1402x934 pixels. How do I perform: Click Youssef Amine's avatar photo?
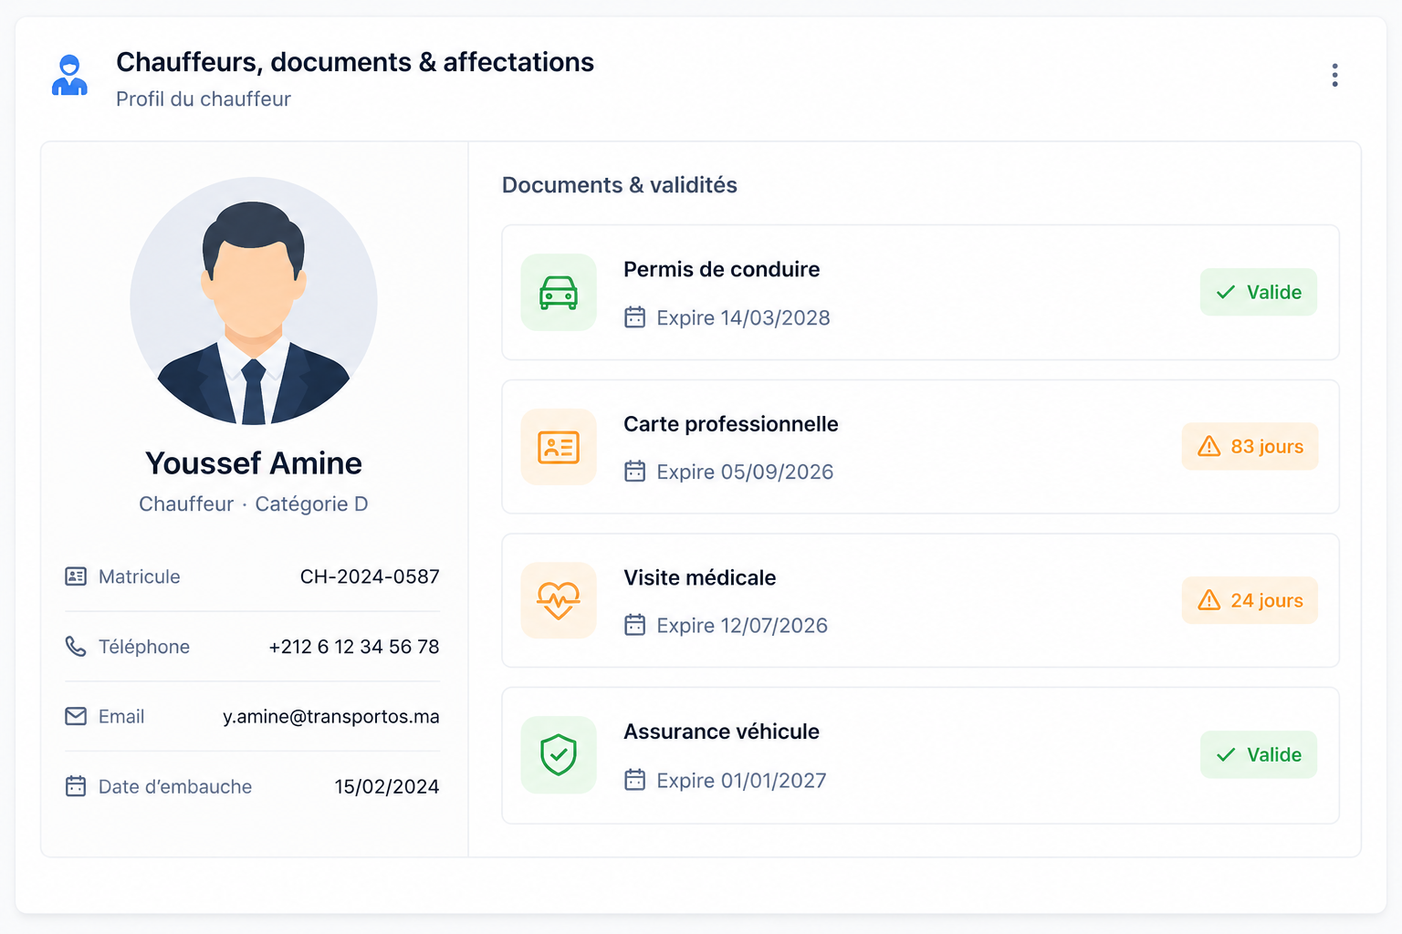tap(254, 301)
